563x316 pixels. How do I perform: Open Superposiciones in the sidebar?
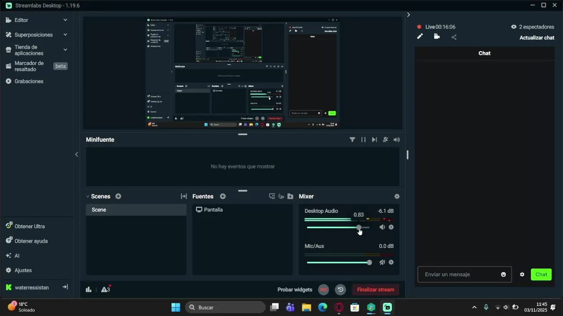click(x=33, y=35)
